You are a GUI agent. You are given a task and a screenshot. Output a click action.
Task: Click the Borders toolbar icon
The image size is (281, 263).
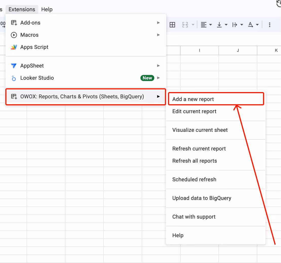tap(172, 25)
